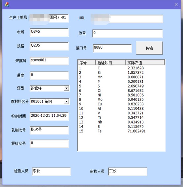Select the Cr row in the list
This screenshot has width=183, height=187.
121,91
